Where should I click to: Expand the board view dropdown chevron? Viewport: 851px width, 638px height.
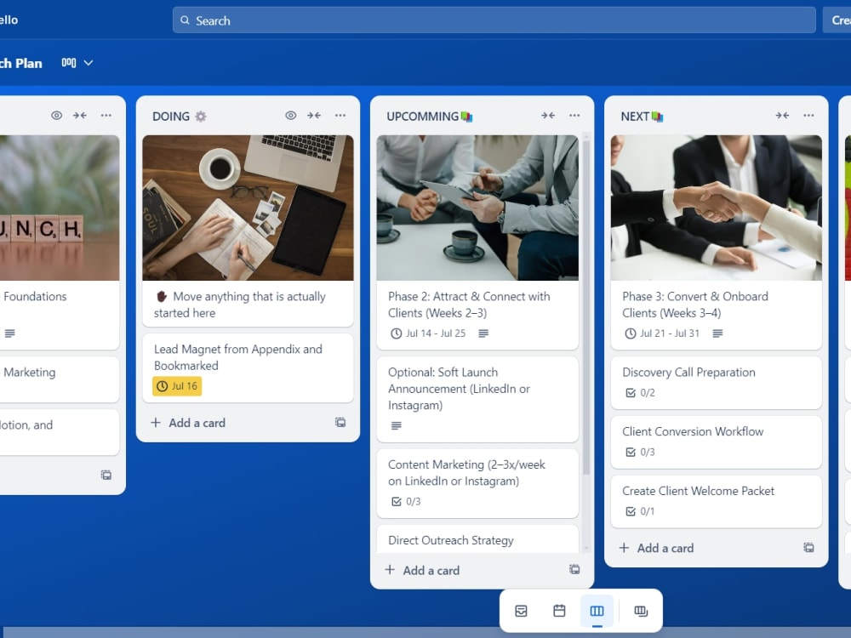89,63
